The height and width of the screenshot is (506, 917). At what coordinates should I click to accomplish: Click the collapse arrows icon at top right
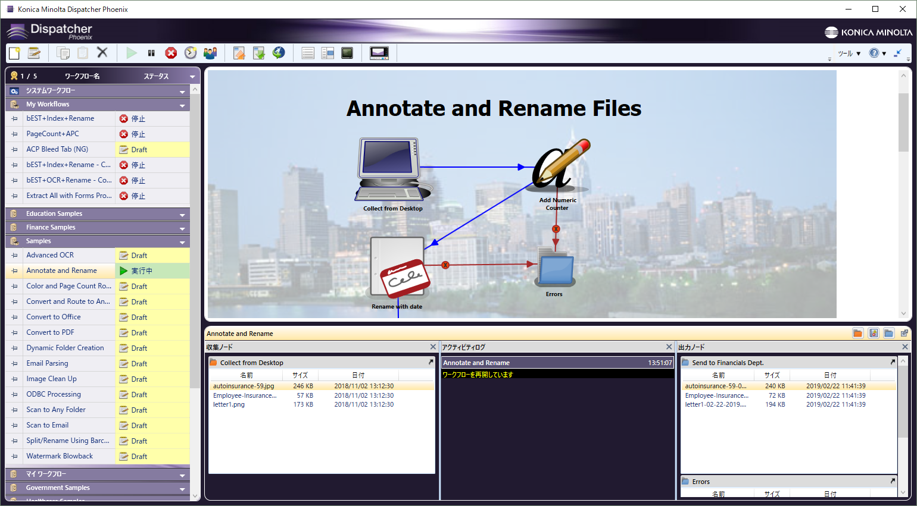[x=898, y=53]
